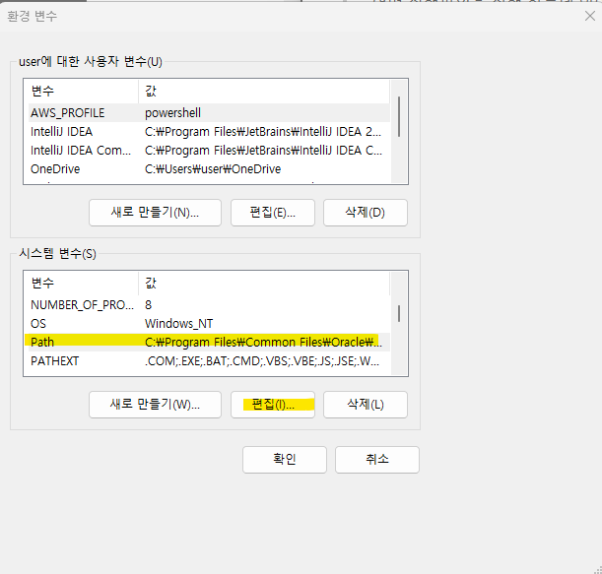Click the system variables 값 column header
The height and width of the screenshot is (574, 602).
pyautogui.click(x=264, y=284)
